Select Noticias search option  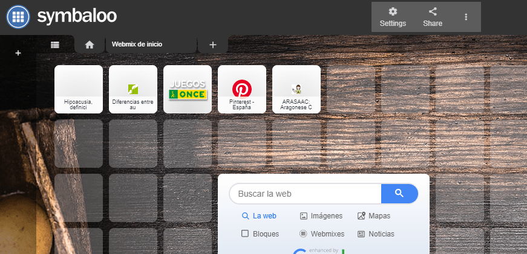click(x=376, y=234)
